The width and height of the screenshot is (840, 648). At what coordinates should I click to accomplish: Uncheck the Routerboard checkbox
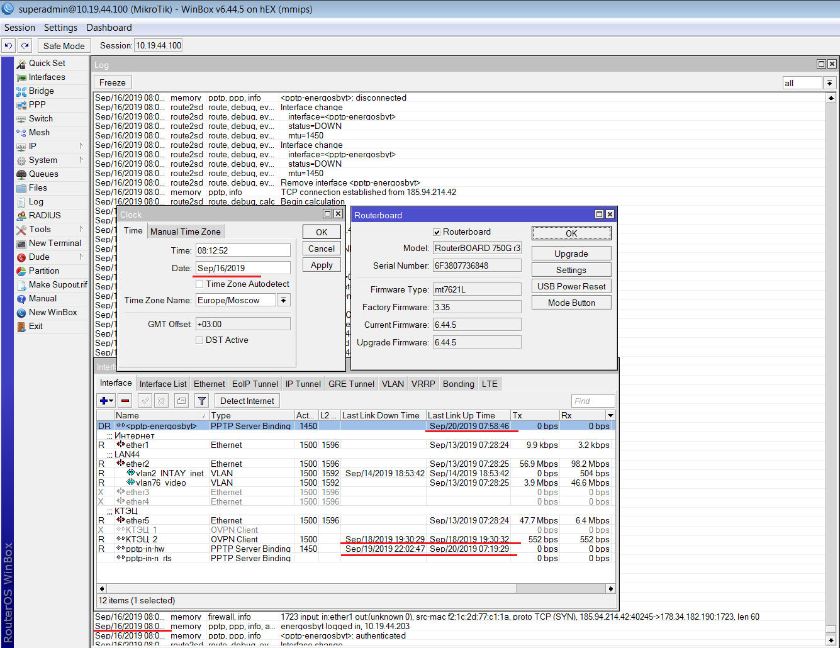tap(437, 232)
